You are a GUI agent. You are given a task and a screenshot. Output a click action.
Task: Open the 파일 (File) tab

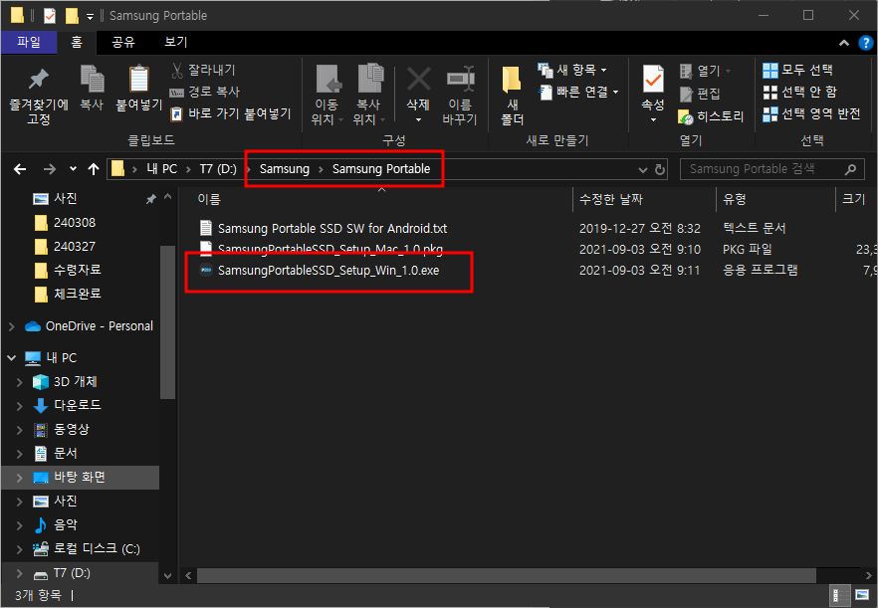[29, 42]
